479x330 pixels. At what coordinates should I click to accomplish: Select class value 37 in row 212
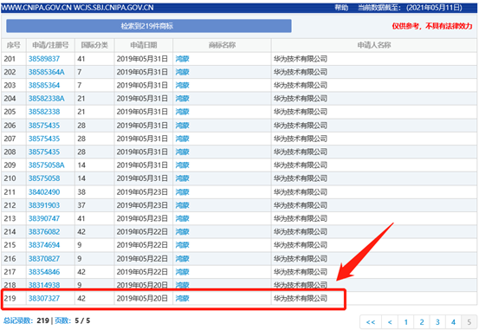(81, 205)
